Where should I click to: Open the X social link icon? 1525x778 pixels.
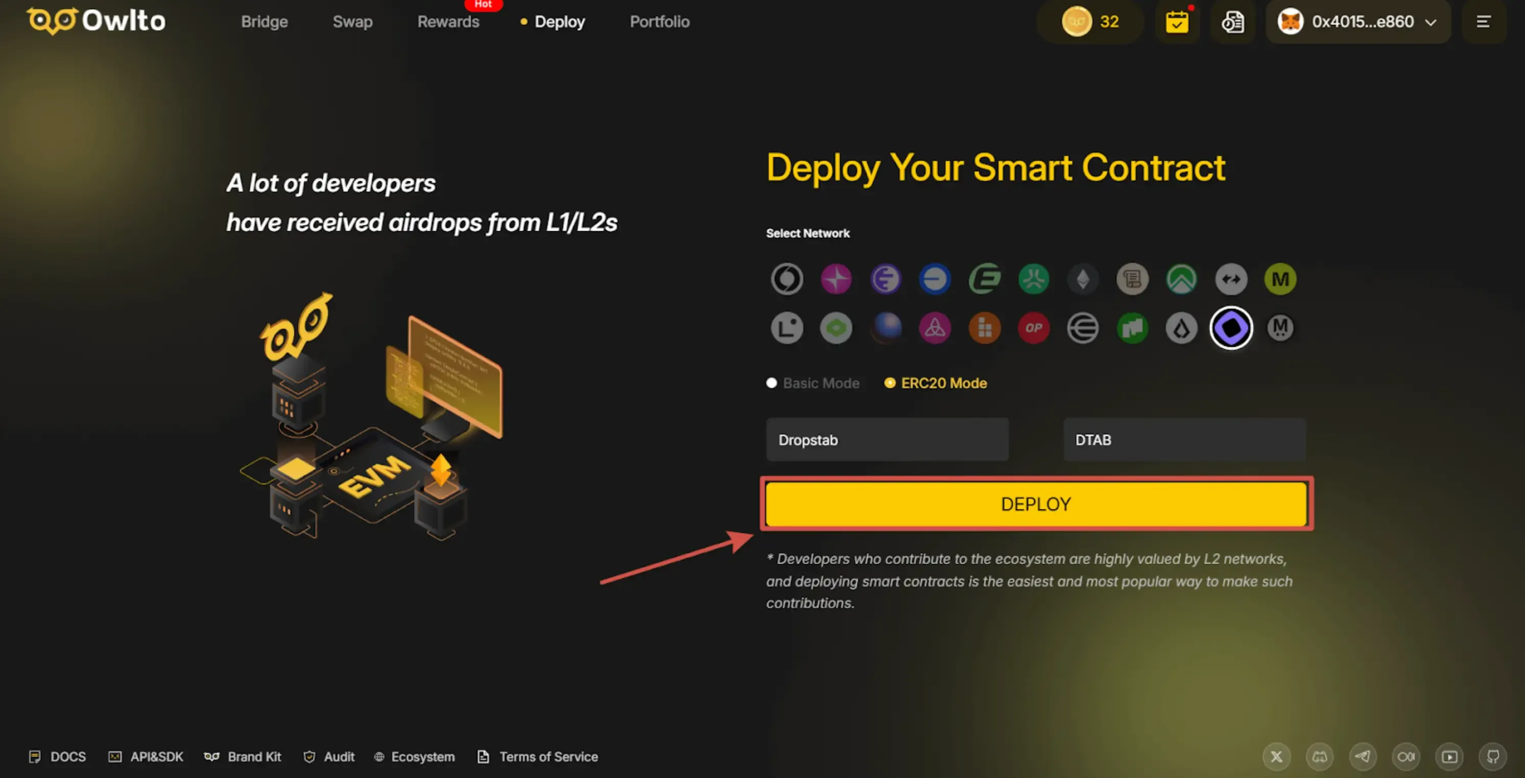(x=1276, y=756)
